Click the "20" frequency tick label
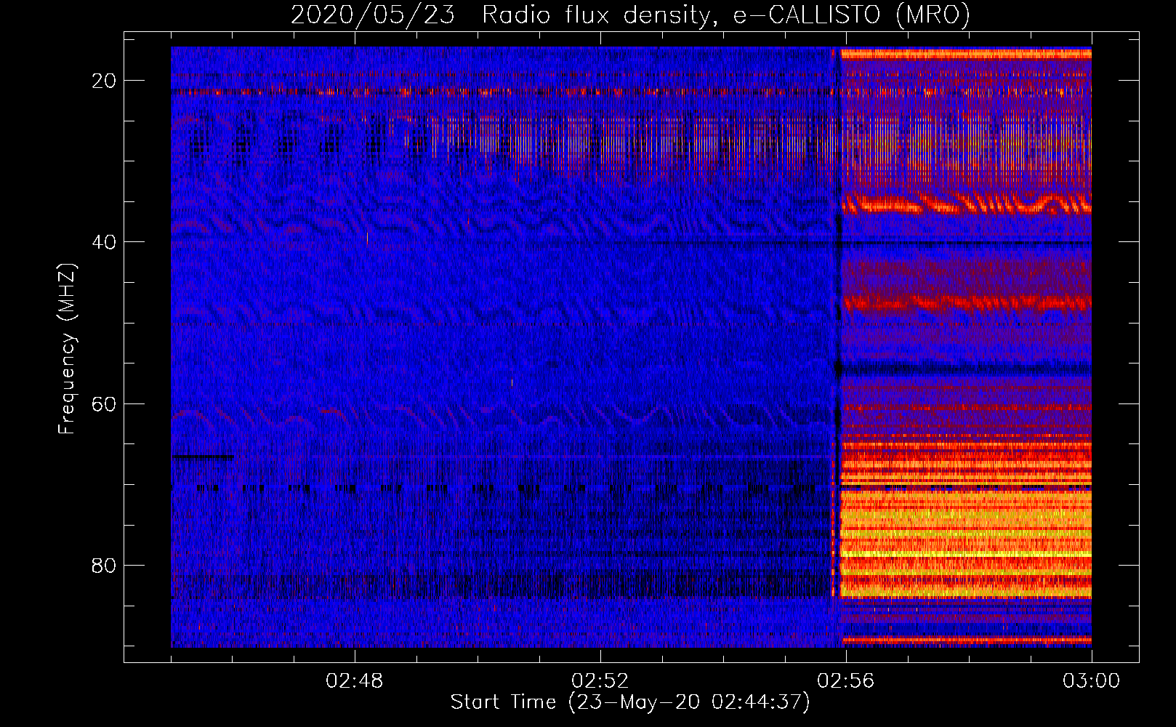 105,81
